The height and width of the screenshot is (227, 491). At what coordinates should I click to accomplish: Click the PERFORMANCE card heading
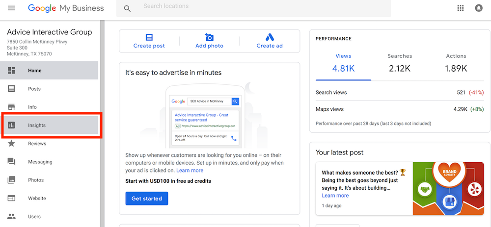(x=333, y=39)
